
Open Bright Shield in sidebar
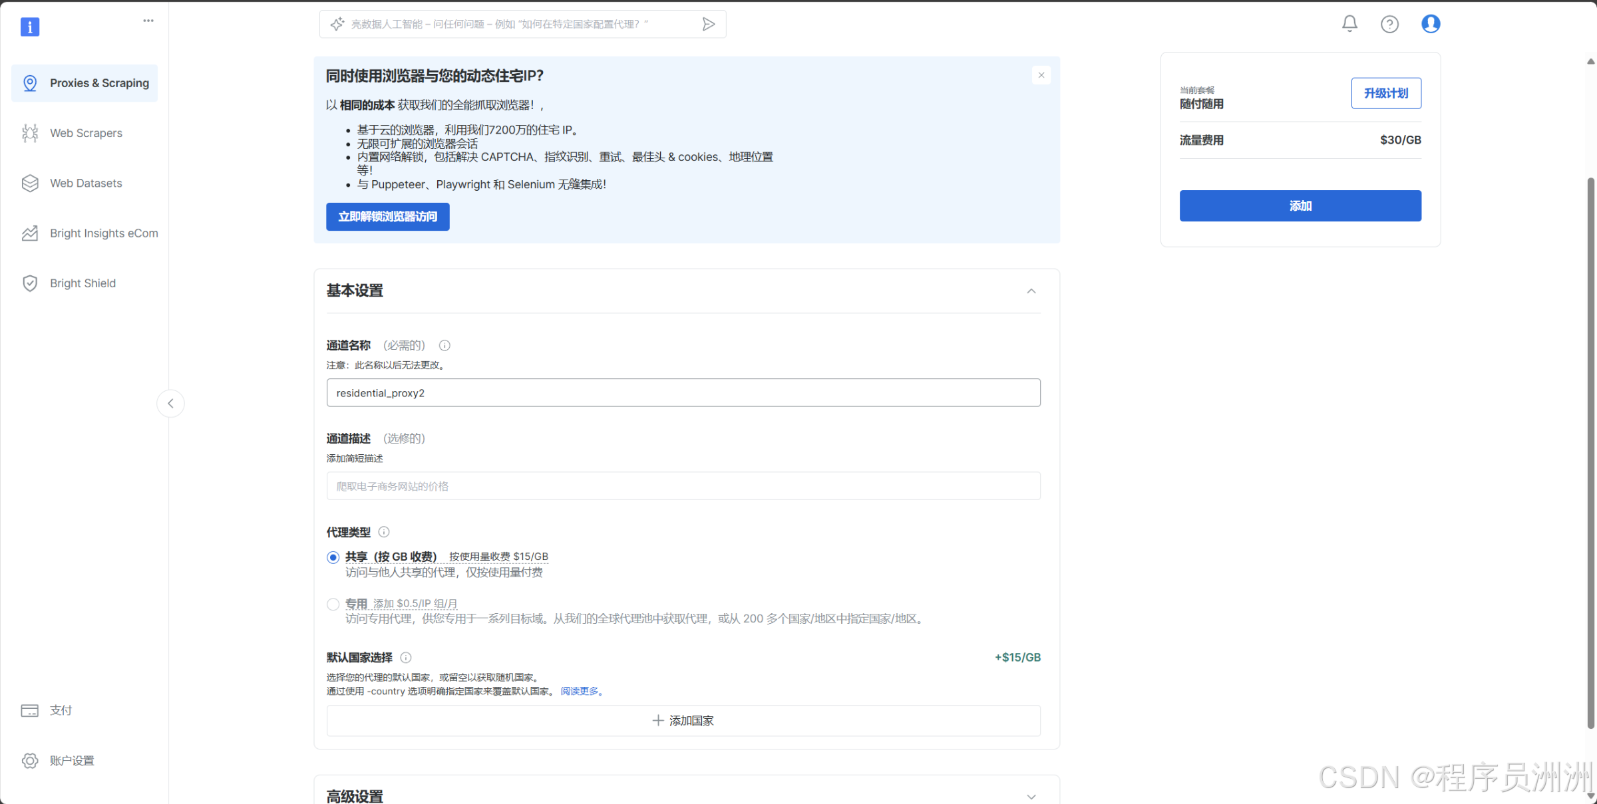point(83,283)
